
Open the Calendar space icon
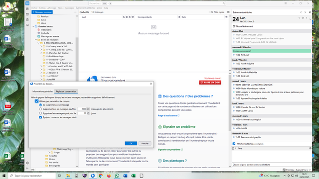pyautogui.click(x=27, y=14)
